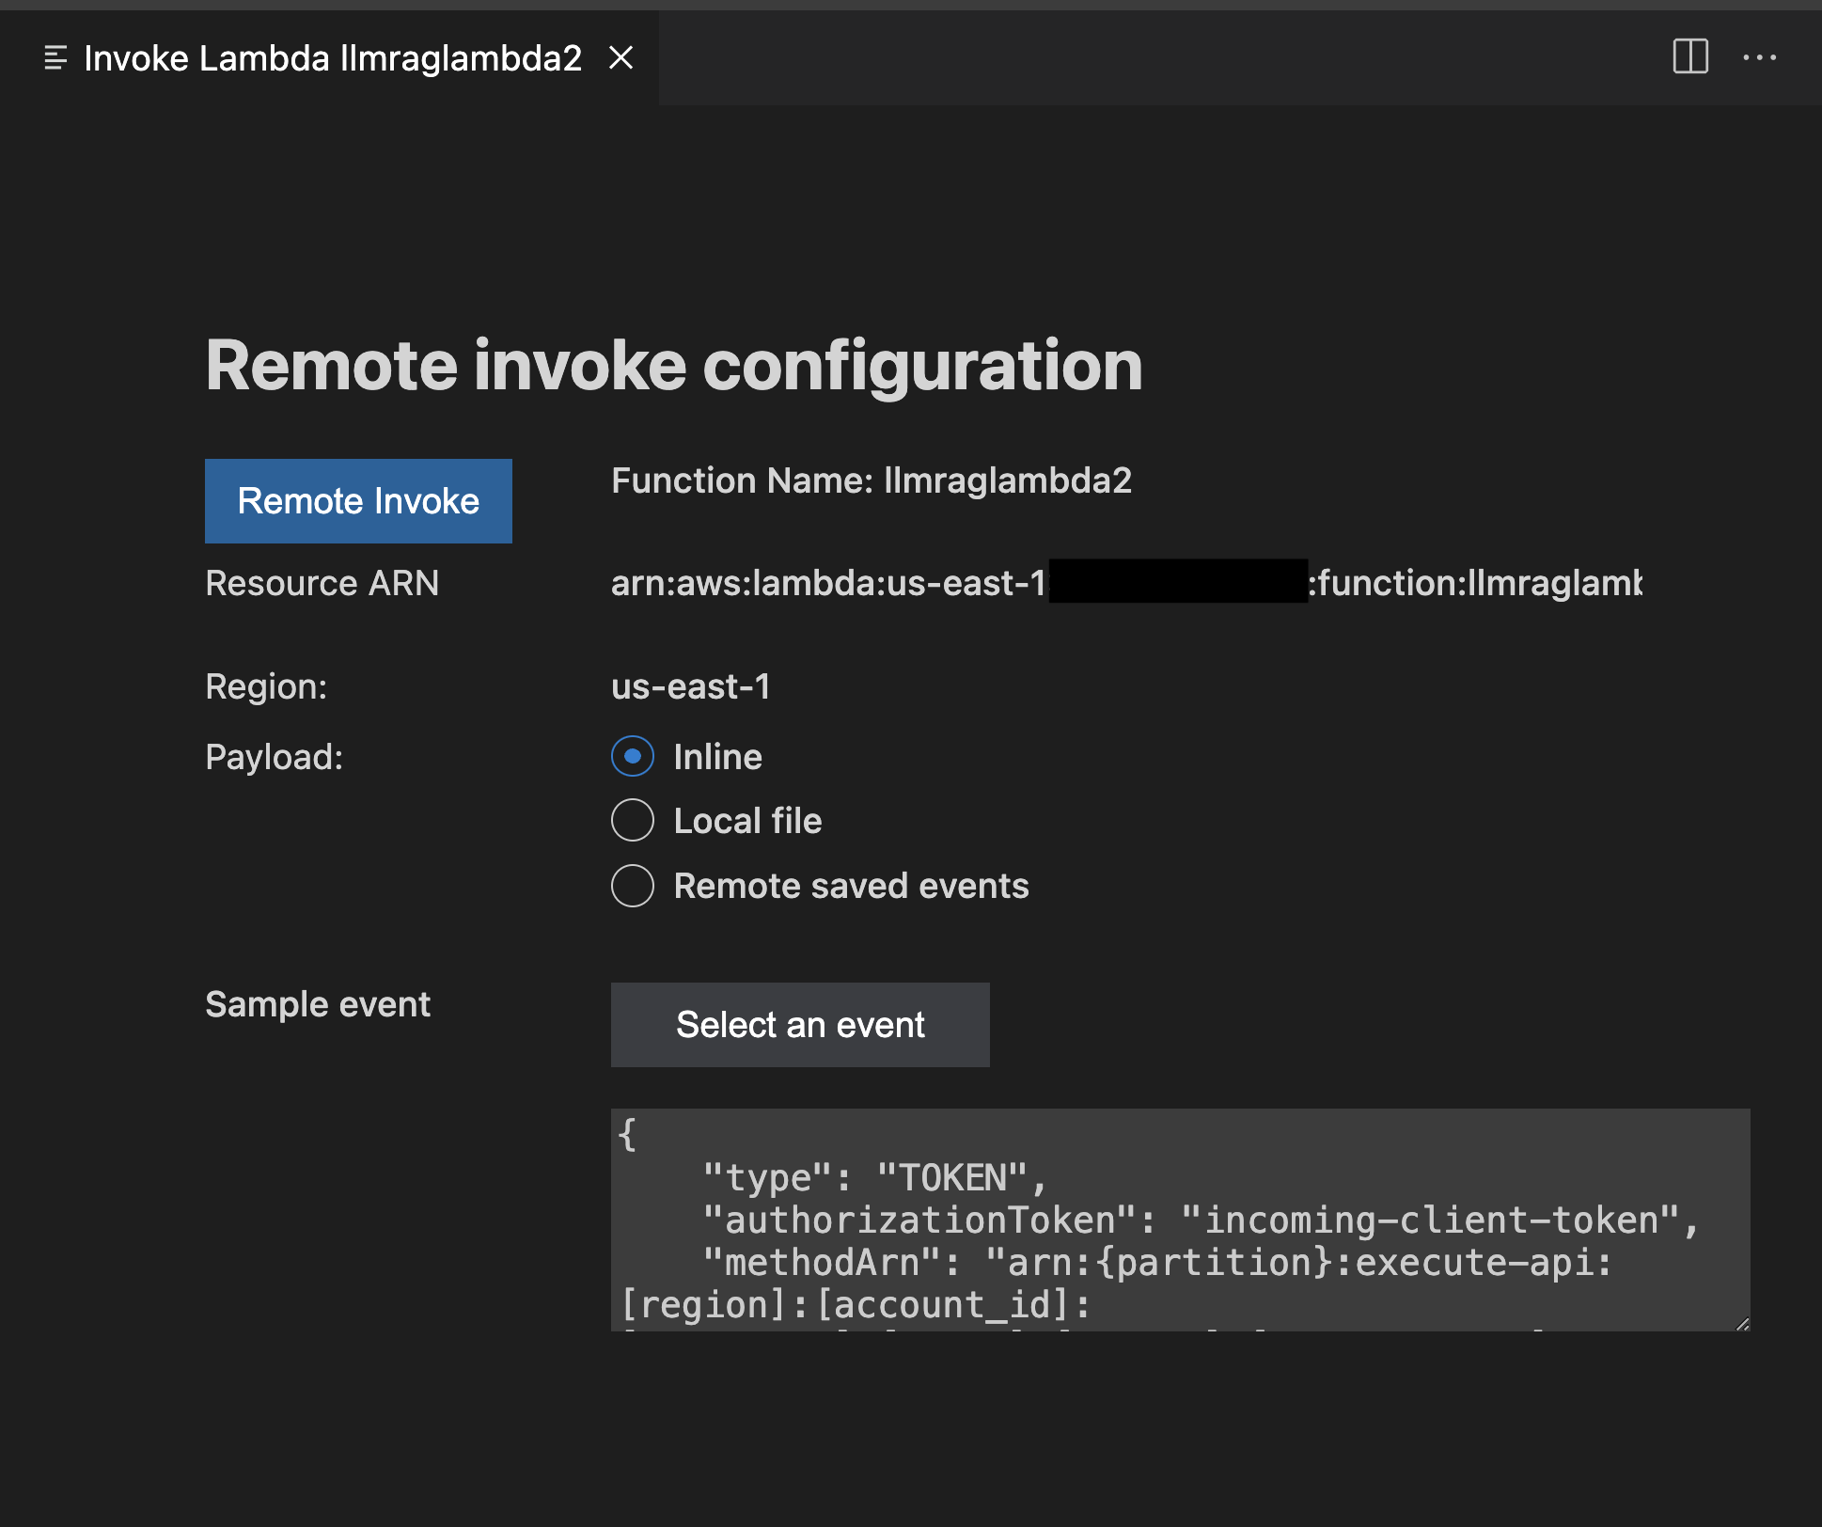This screenshot has height=1527, width=1822.
Task: Close the Invoke Lambda llmraglambda2 tab
Action: click(620, 58)
